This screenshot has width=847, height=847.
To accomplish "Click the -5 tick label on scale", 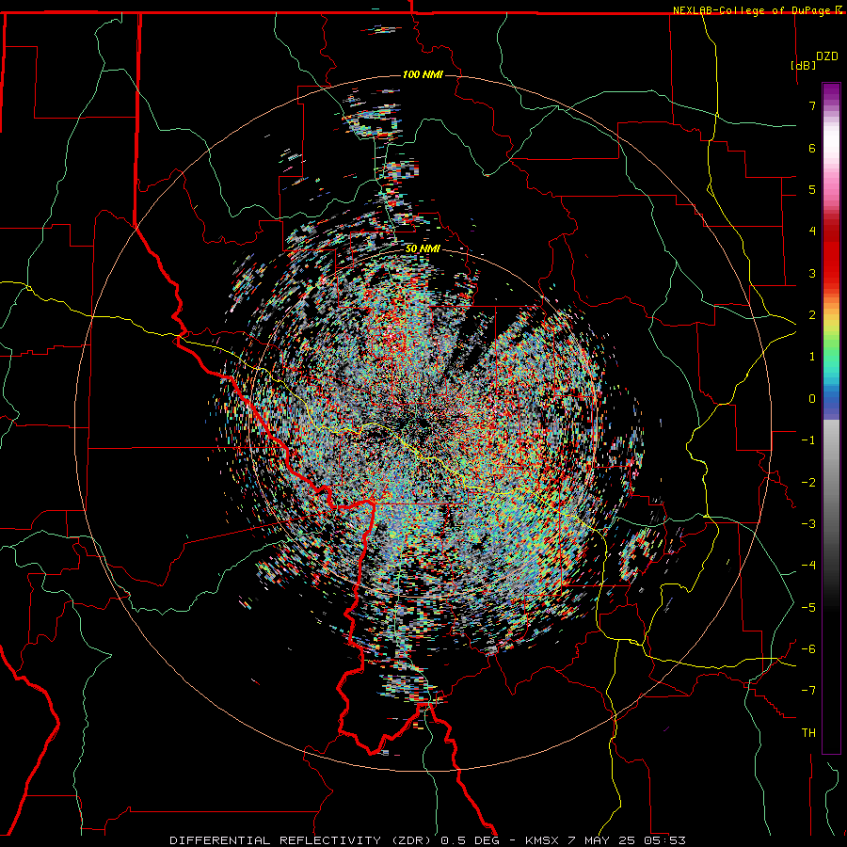I will 808,608.
